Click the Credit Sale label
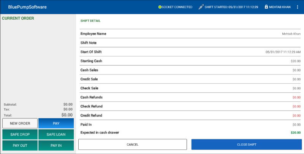This screenshot has width=304, height=154. 89,79
